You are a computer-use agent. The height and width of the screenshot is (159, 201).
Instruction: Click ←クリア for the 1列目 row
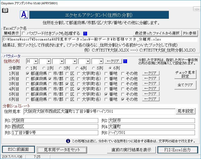click(151, 73)
